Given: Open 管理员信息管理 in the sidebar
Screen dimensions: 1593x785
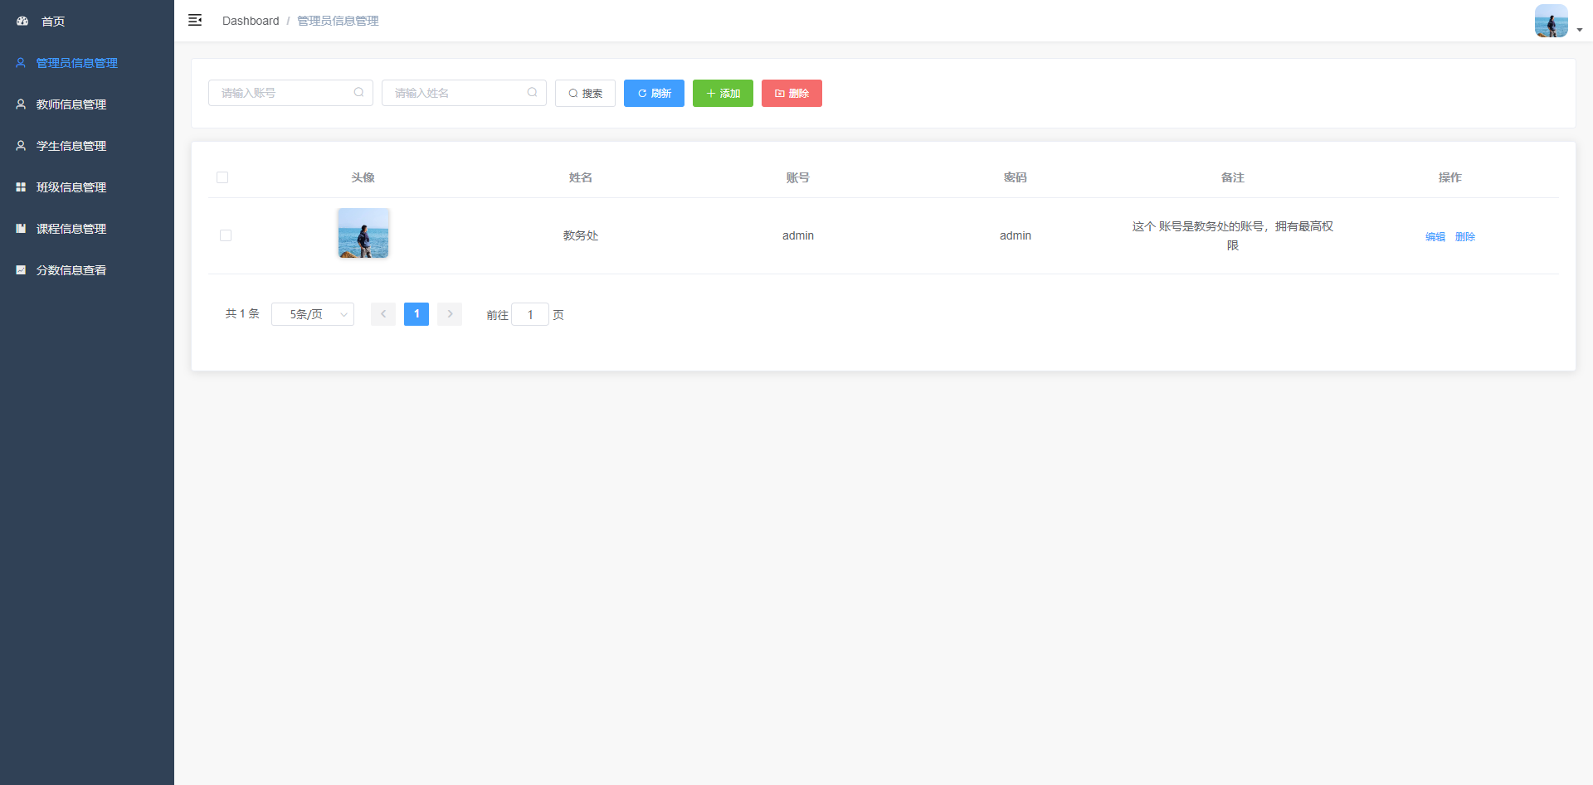Looking at the screenshot, I should point(76,63).
